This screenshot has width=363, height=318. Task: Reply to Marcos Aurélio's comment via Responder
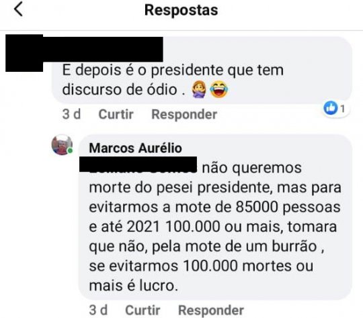(x=211, y=310)
